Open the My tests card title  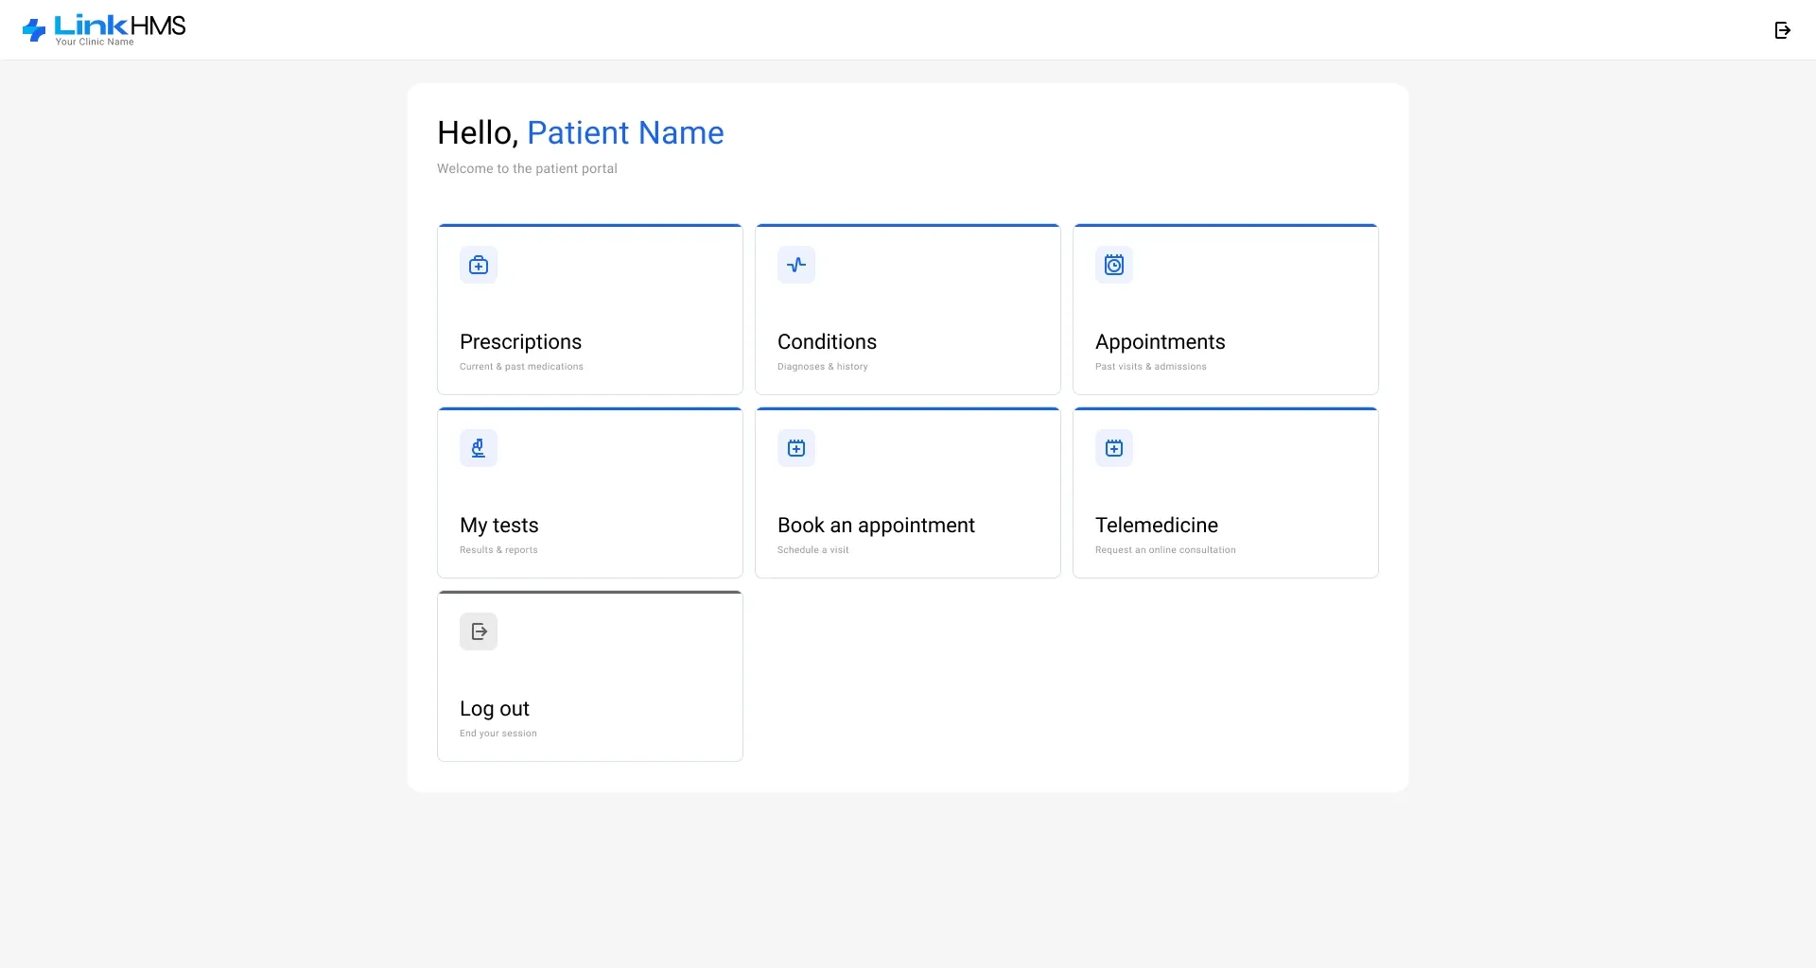(498, 526)
